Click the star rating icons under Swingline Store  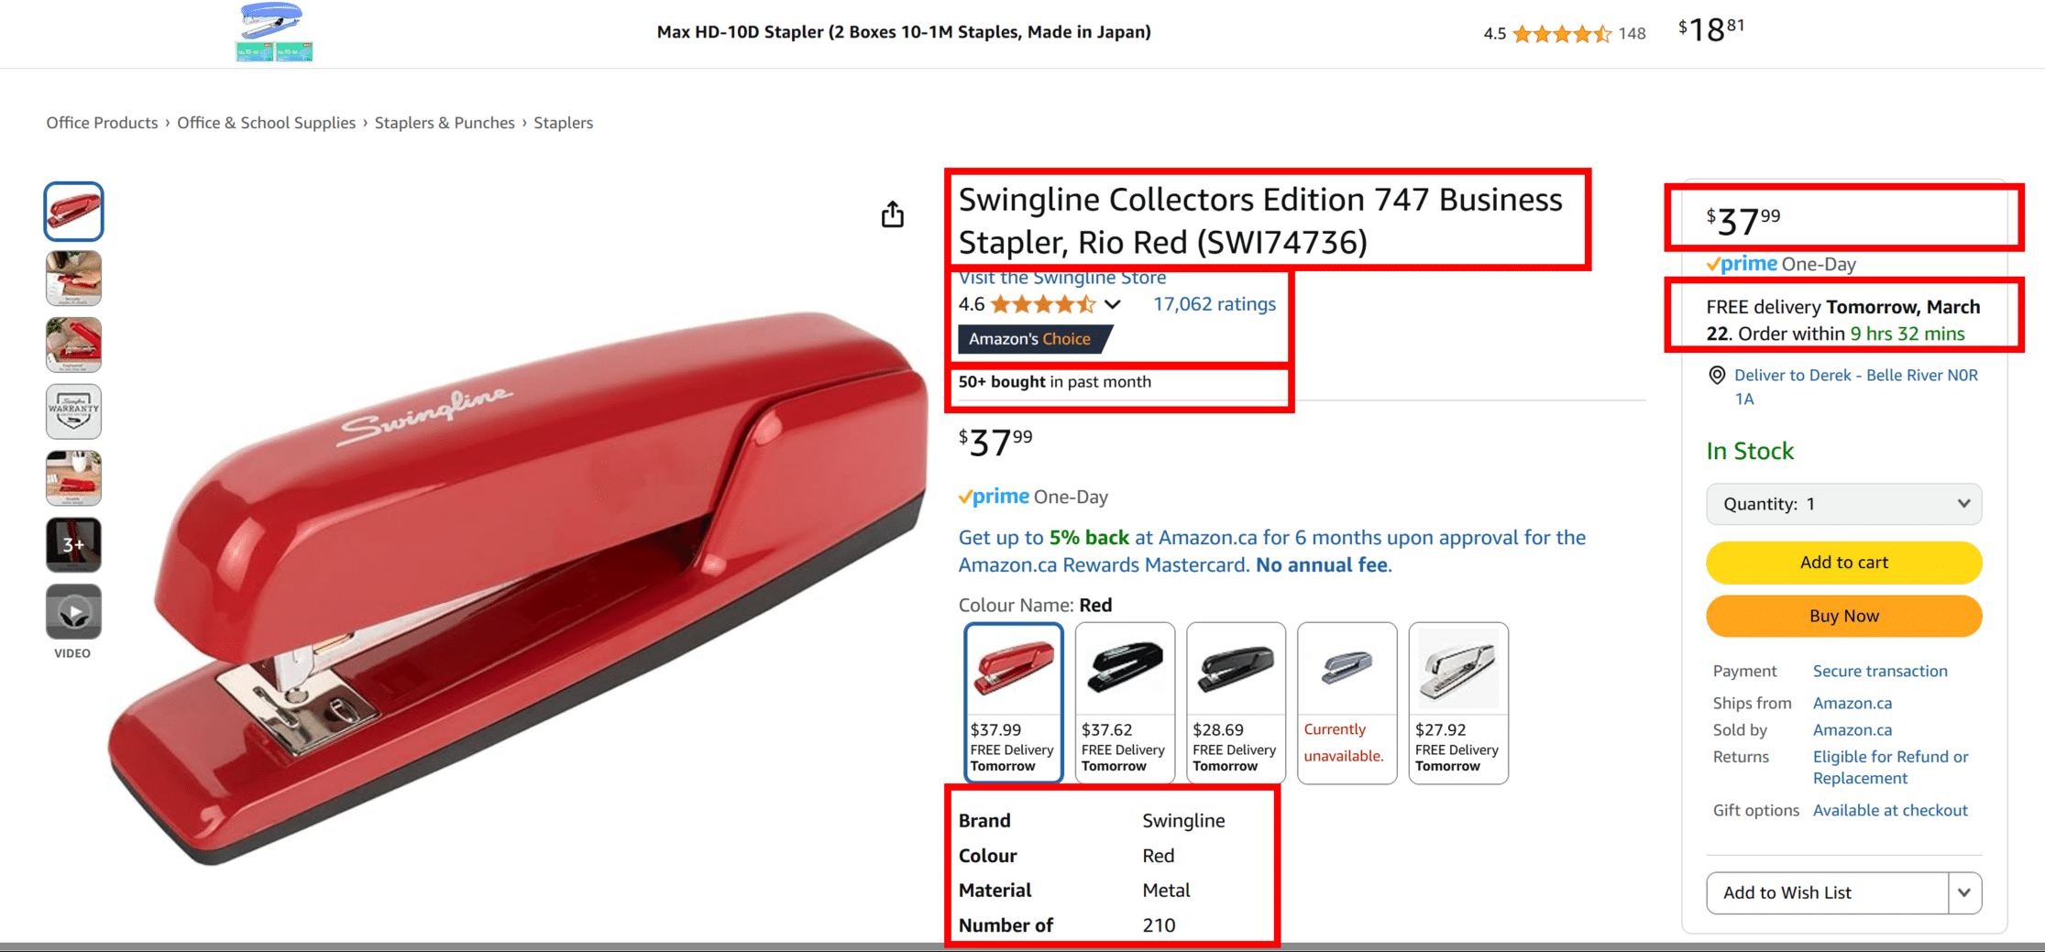[1043, 304]
